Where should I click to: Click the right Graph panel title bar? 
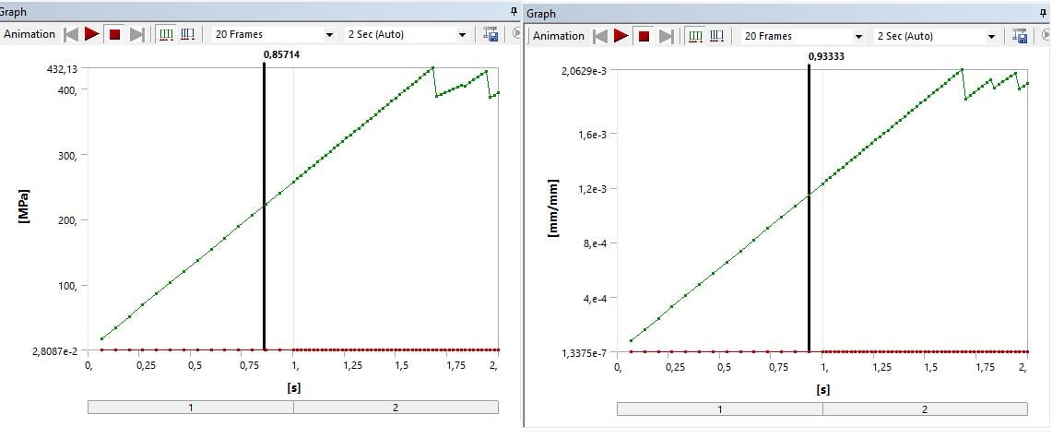click(787, 14)
